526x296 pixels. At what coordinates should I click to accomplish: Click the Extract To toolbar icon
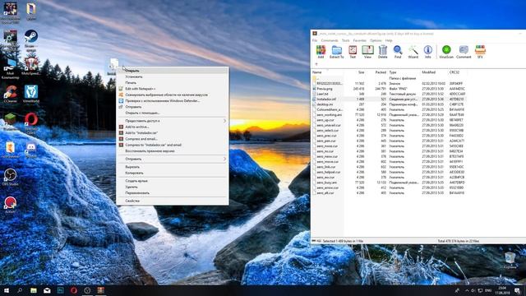click(336, 52)
